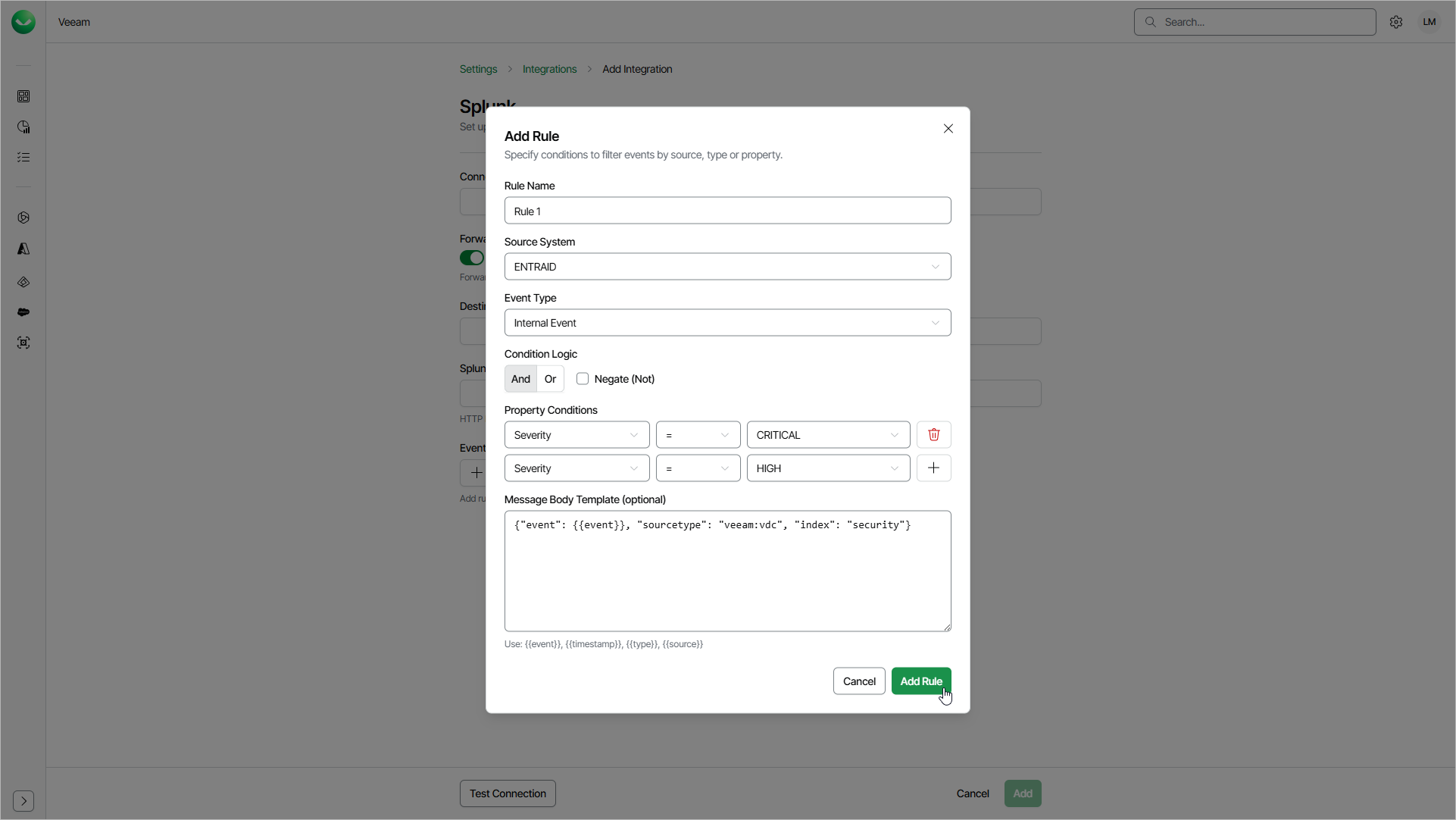Expand the sidebar with the arrow button

coord(23,801)
